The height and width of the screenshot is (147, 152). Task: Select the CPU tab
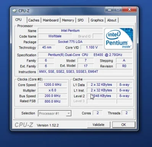tap(18, 20)
